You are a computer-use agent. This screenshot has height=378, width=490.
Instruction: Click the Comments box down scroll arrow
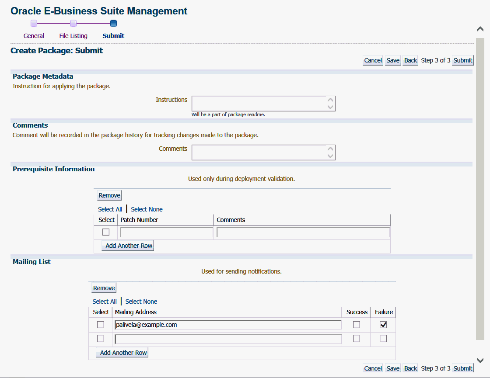[330, 156]
